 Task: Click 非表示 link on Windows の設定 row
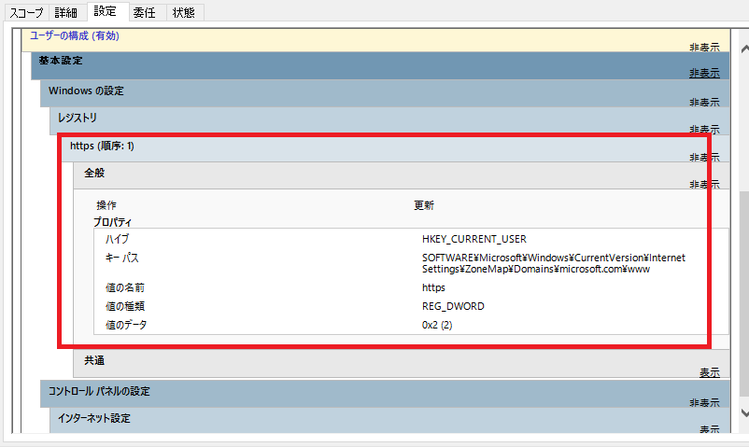[704, 102]
